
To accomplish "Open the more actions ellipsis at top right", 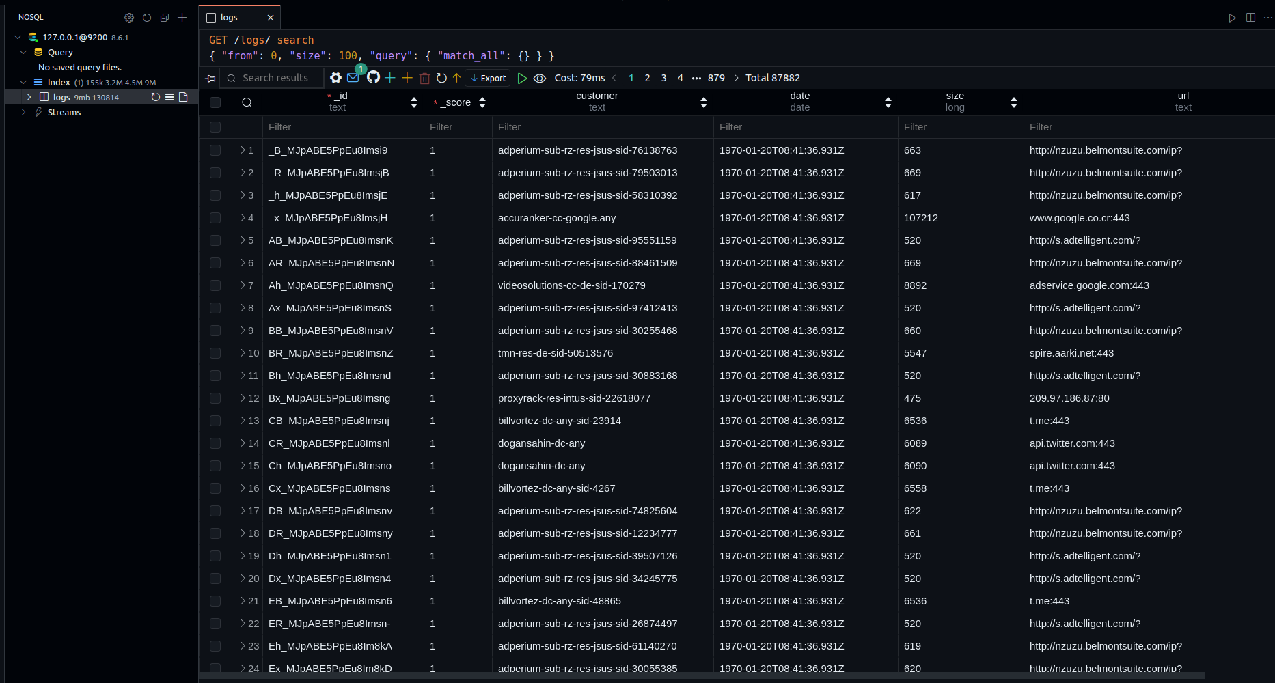I will tap(1268, 18).
